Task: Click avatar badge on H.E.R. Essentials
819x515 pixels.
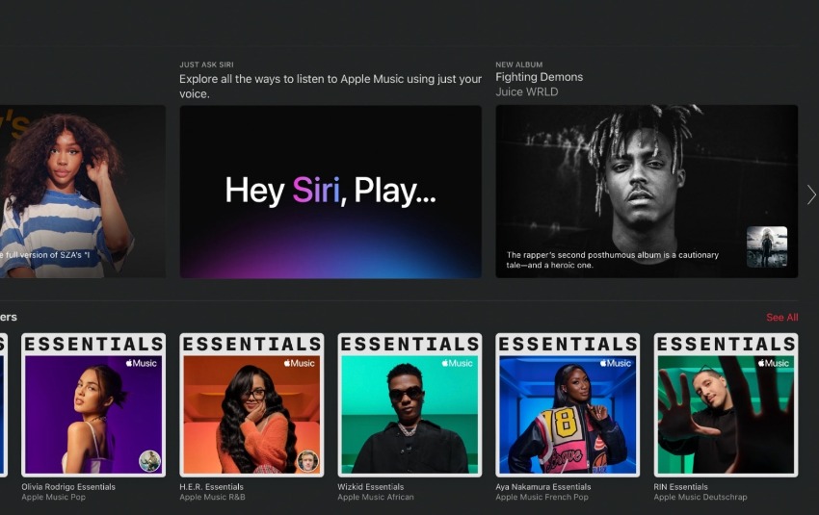Action: coord(307,461)
